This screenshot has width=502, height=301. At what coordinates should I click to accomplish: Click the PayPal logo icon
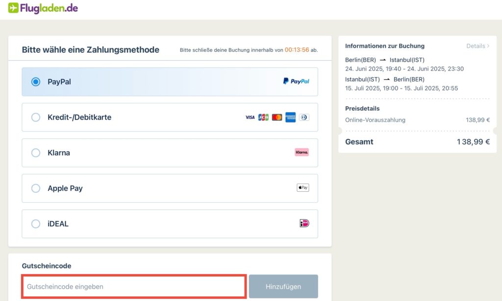(x=296, y=81)
